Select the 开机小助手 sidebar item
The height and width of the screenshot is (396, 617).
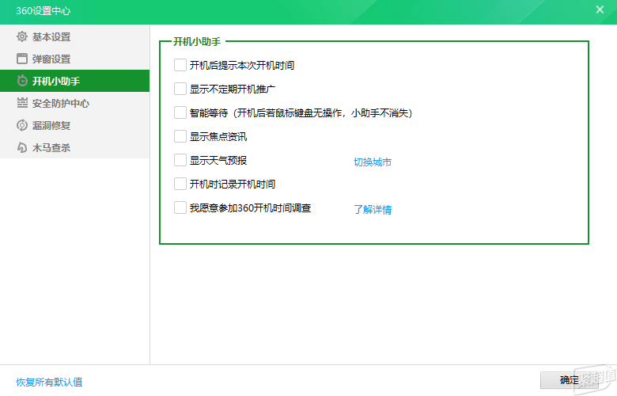coord(75,81)
